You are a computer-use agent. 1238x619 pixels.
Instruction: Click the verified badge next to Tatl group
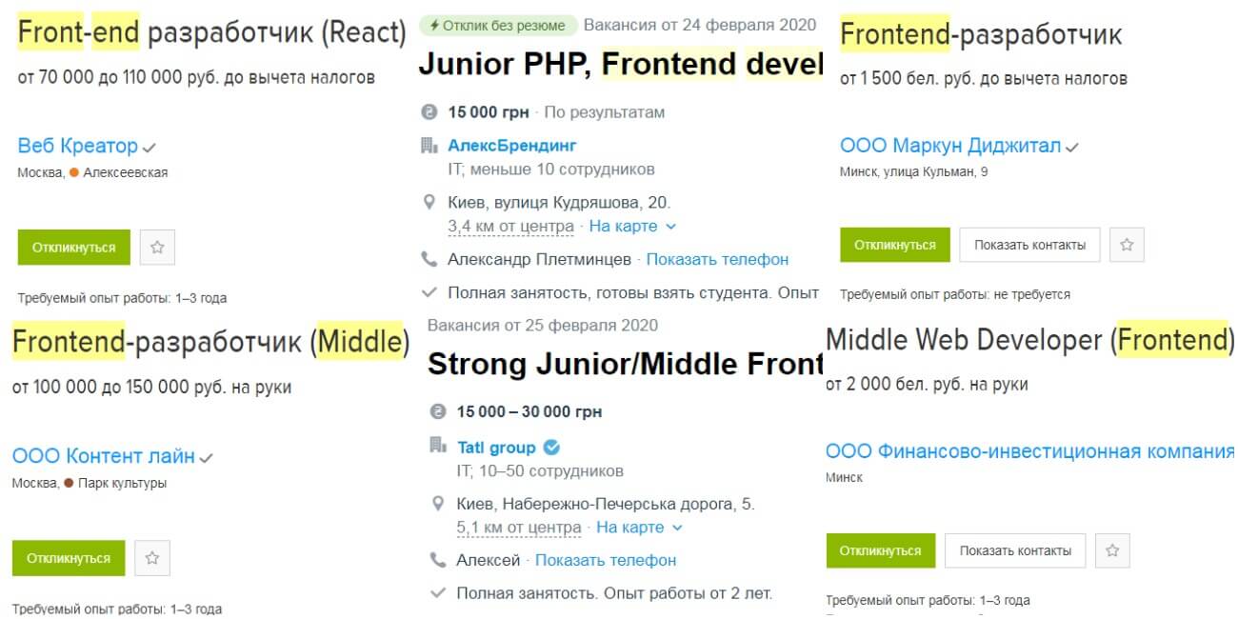[x=551, y=447]
